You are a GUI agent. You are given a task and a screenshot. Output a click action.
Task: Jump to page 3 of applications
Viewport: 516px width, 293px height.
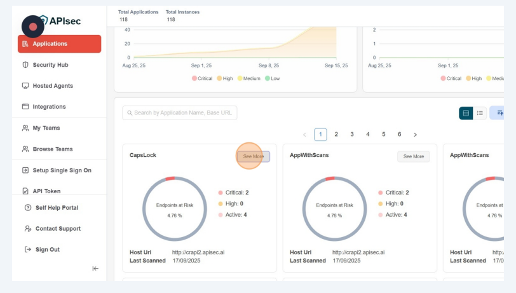pyautogui.click(x=352, y=135)
